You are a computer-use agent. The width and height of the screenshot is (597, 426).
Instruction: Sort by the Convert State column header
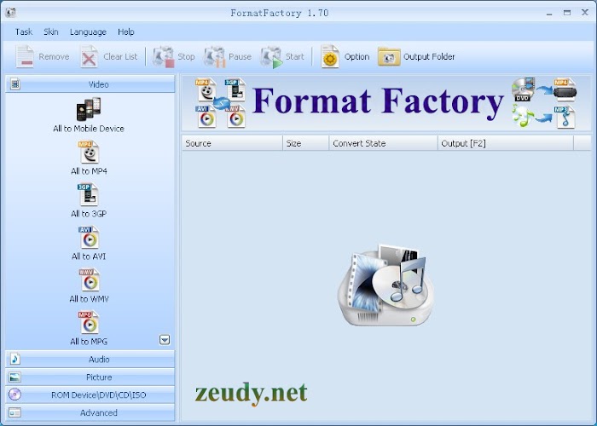pos(384,143)
